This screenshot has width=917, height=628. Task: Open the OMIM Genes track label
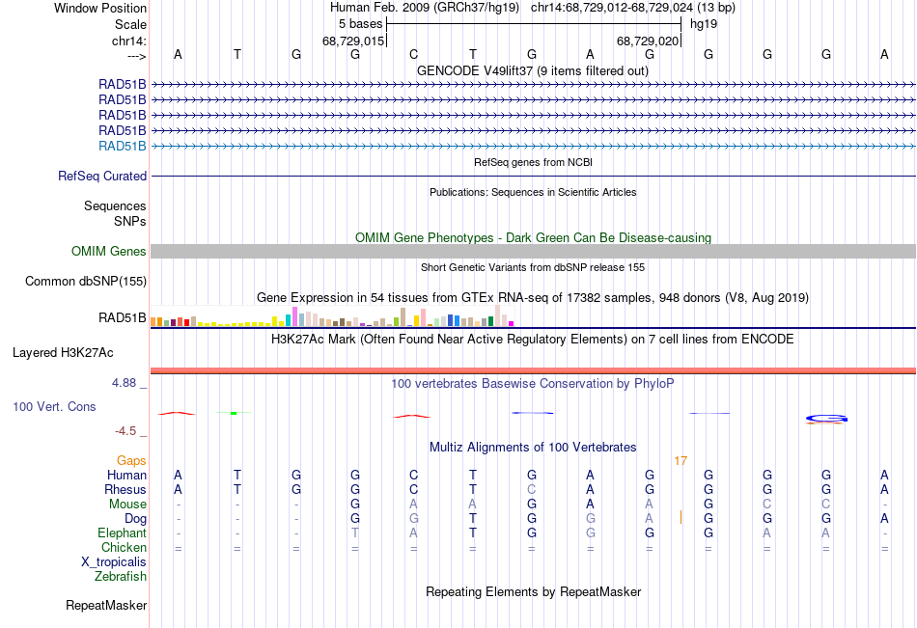pyautogui.click(x=109, y=252)
